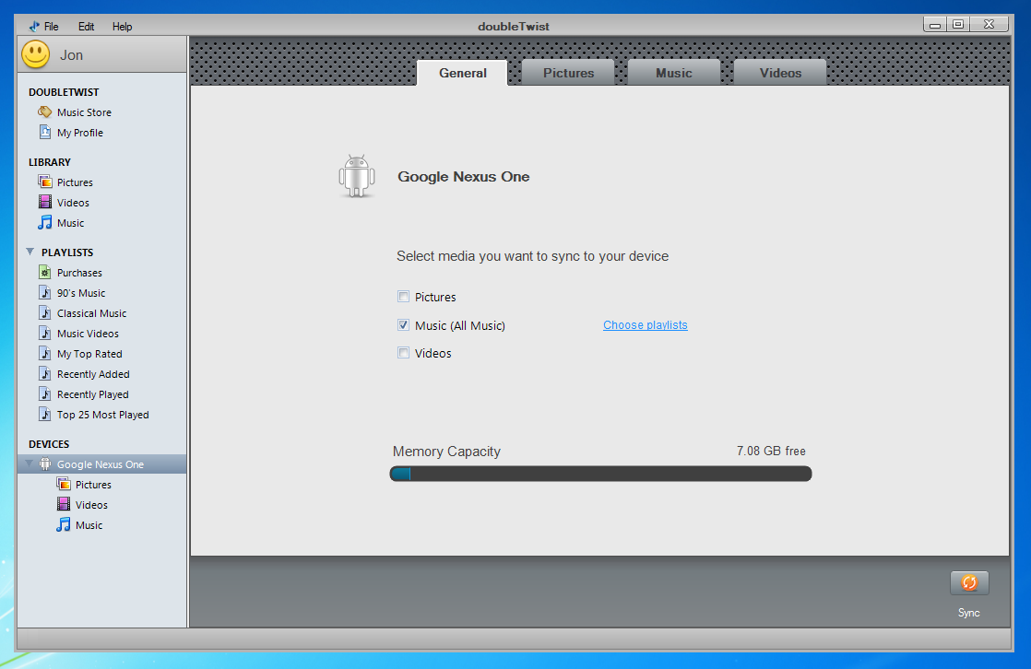Screen dimensions: 1031x669
Task: Click the DEVICES section header
Action: [49, 444]
